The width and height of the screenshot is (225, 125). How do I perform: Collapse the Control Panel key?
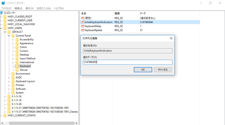pyautogui.click(x=9, y=36)
